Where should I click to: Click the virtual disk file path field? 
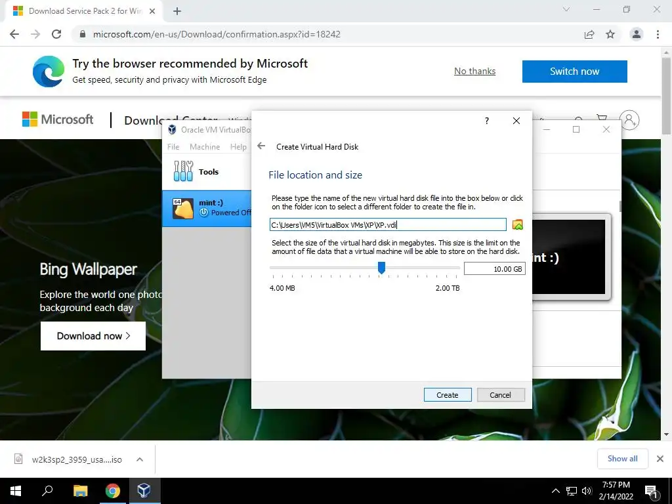pyautogui.click(x=388, y=224)
